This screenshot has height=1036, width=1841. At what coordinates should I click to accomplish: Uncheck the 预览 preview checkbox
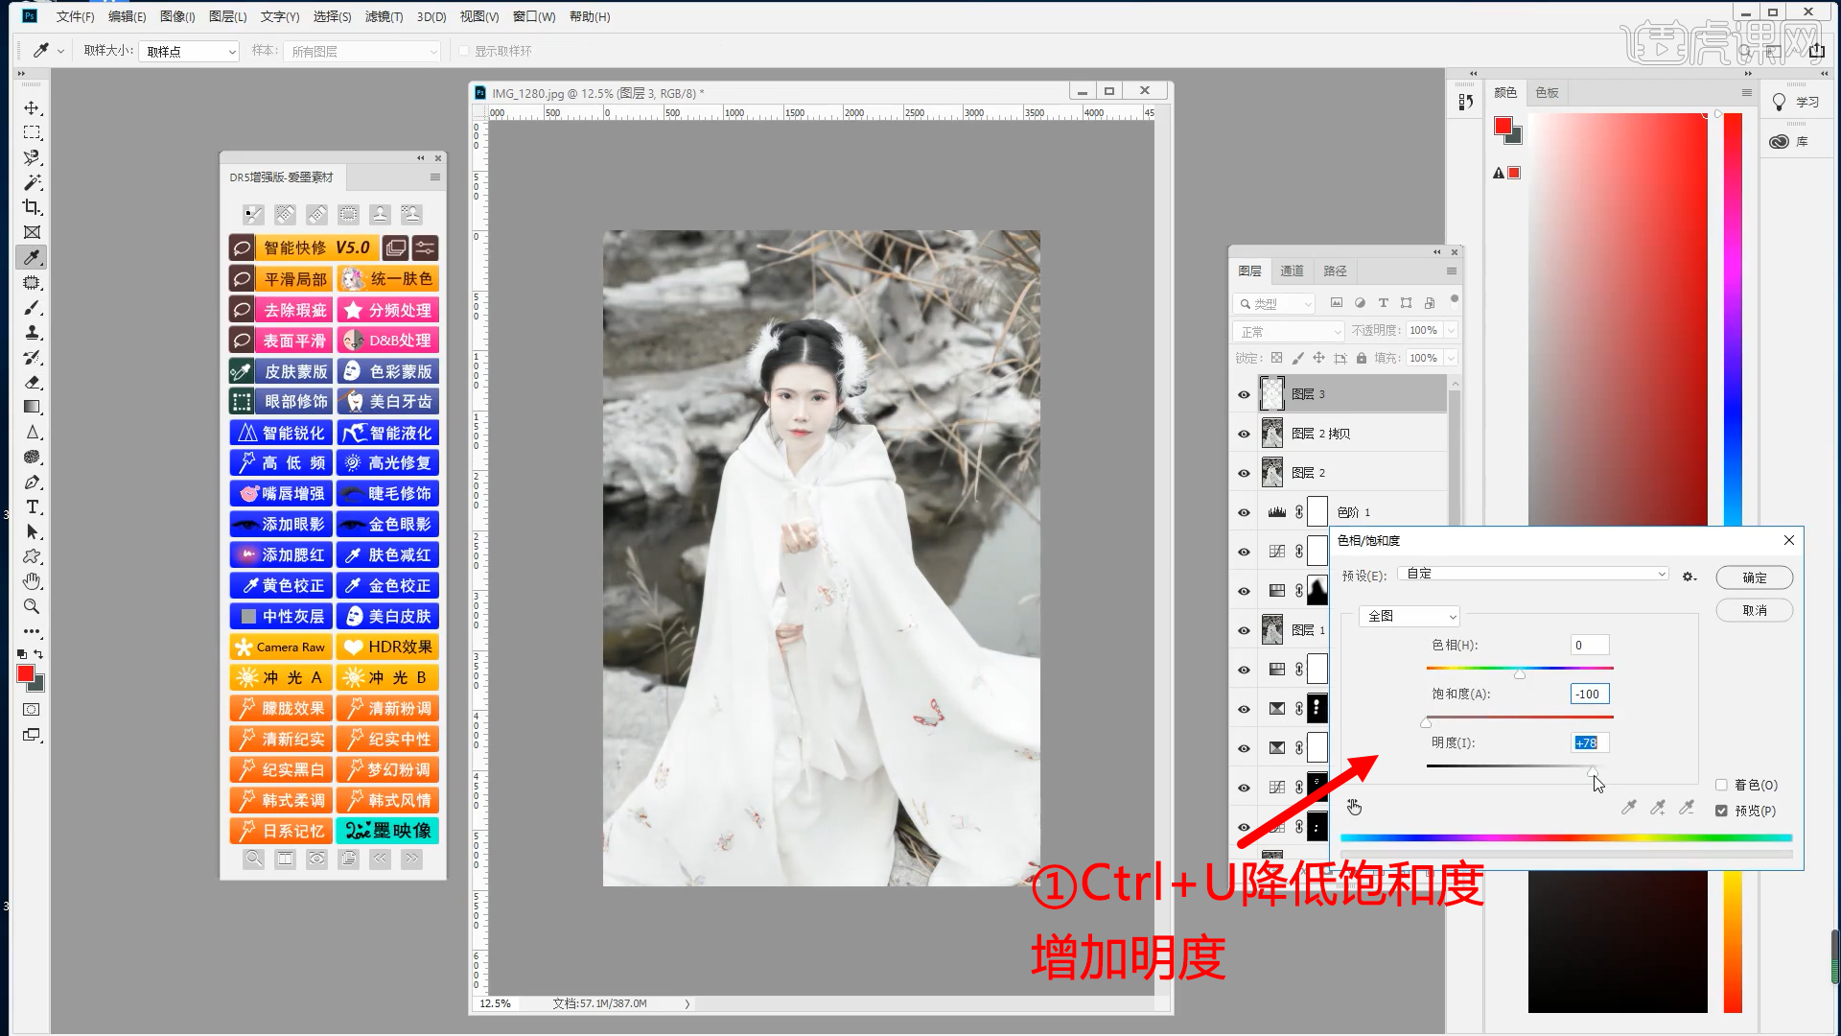pyautogui.click(x=1721, y=811)
